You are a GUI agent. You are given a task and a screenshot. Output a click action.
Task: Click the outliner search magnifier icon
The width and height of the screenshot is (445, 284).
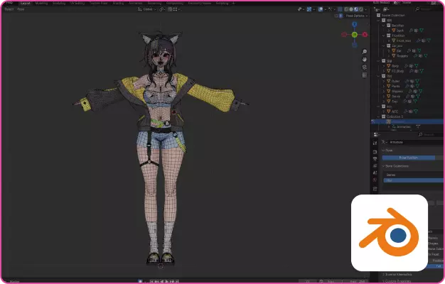(x=417, y=9)
